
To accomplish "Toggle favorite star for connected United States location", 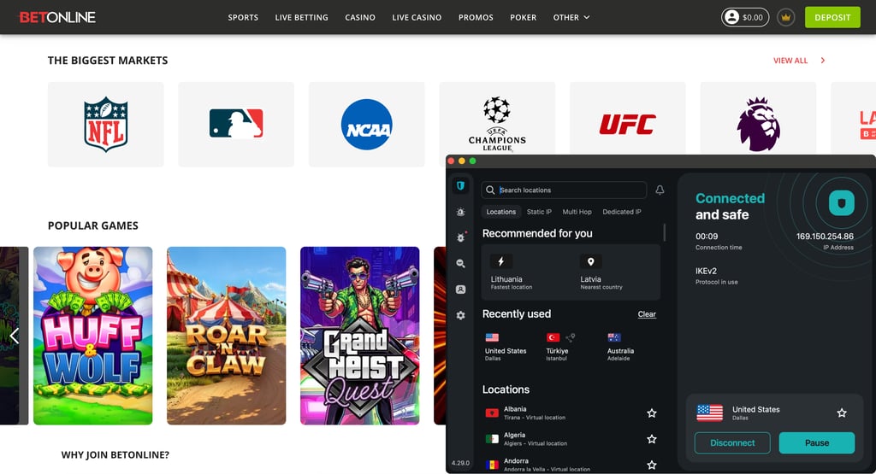I will pos(842,413).
